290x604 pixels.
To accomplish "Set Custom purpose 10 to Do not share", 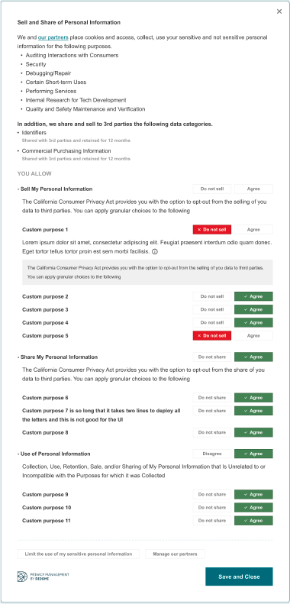I will point(212,508).
